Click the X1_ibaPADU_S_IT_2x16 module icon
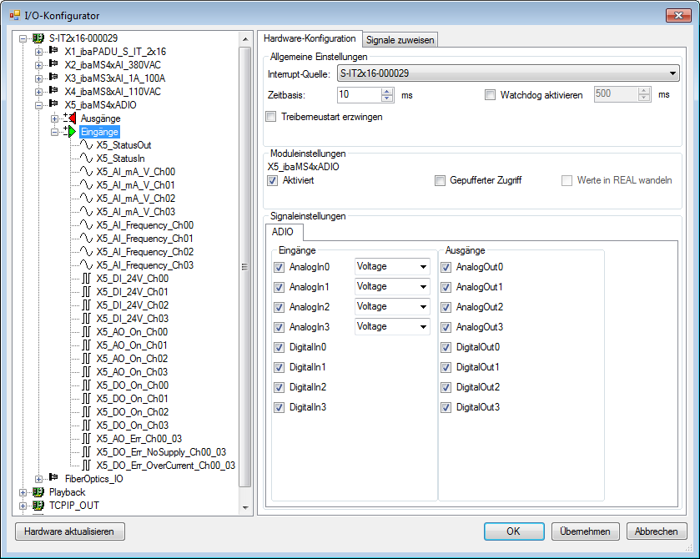 pos(54,52)
